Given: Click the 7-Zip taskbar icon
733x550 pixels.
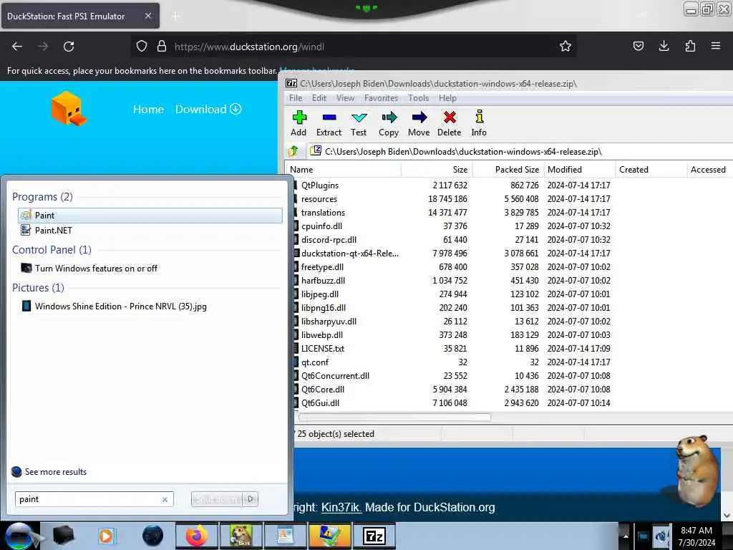Looking at the screenshot, I should click(374, 536).
